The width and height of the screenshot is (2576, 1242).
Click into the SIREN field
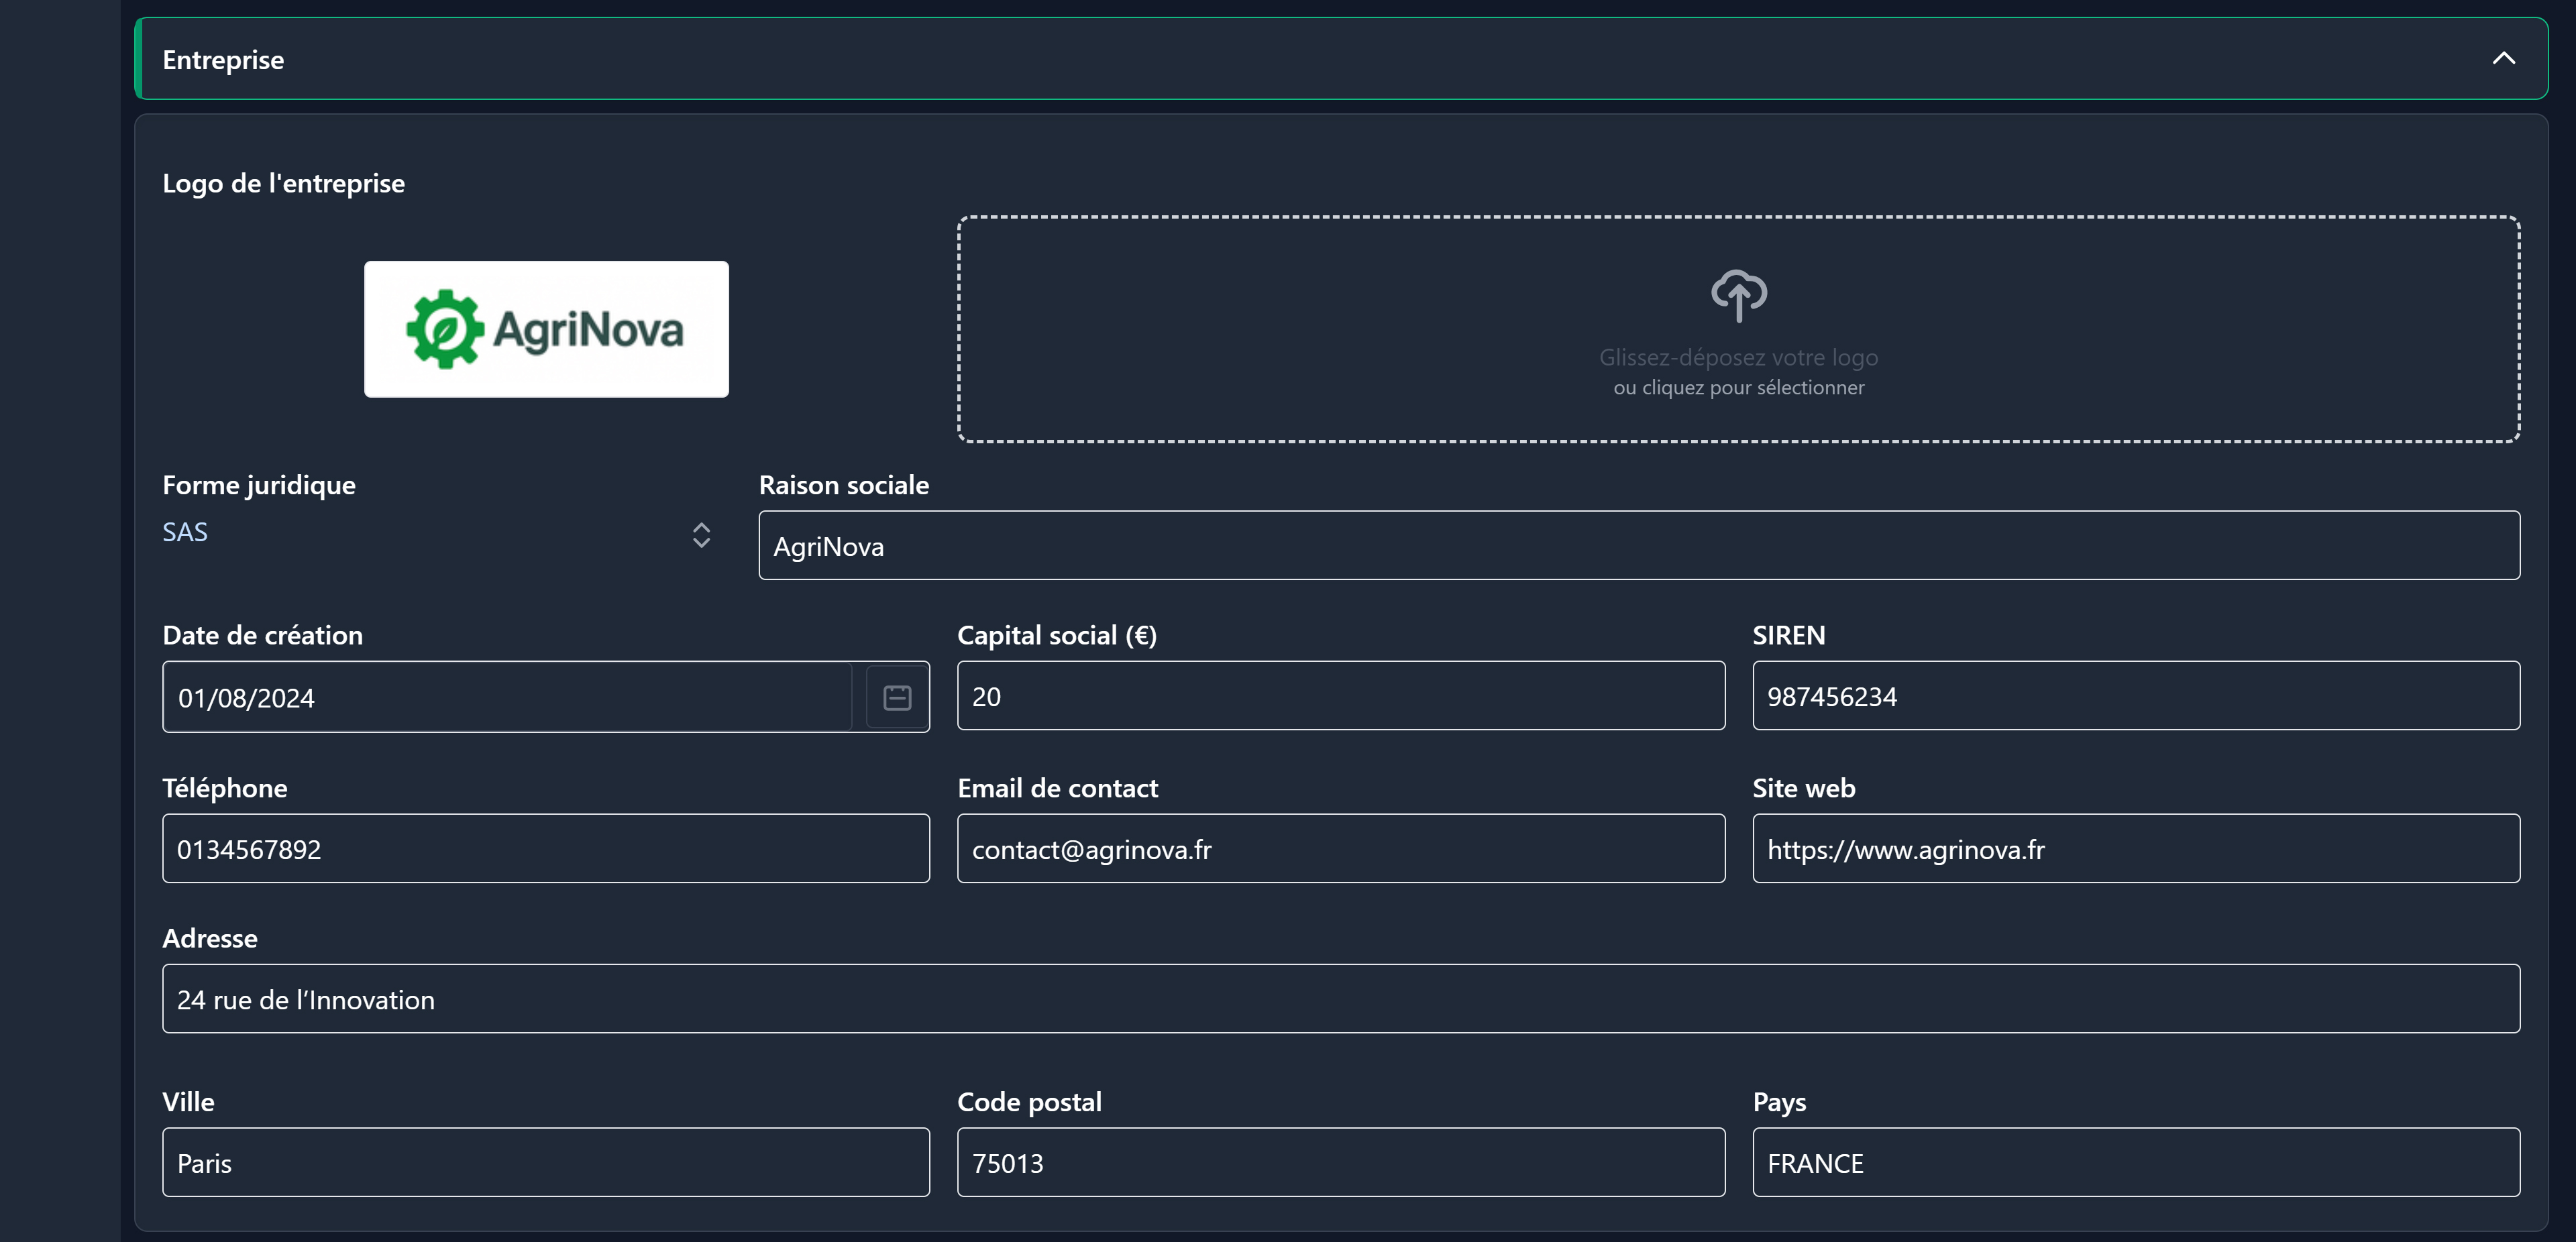2135,696
